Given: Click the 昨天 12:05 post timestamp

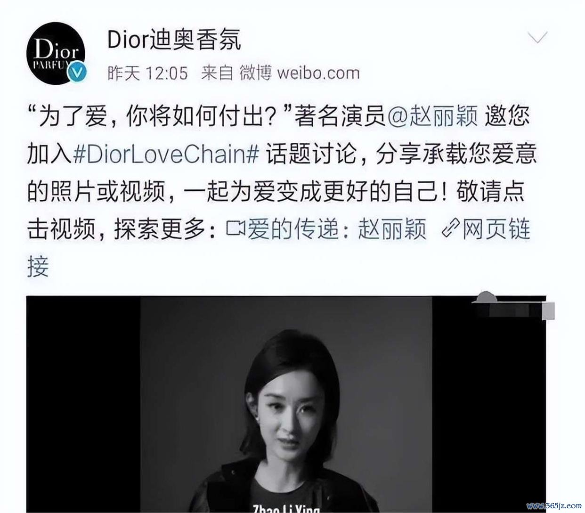Looking at the screenshot, I should point(147,73).
